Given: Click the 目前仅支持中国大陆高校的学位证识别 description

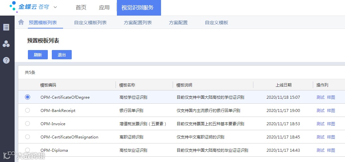Looking at the screenshot, I should (210, 97).
